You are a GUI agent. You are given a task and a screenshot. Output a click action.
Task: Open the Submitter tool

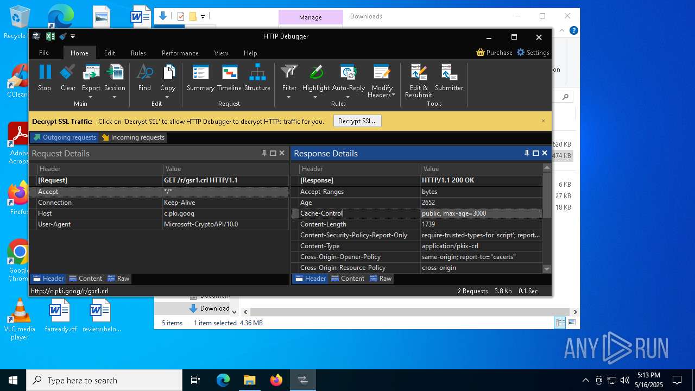point(449,78)
